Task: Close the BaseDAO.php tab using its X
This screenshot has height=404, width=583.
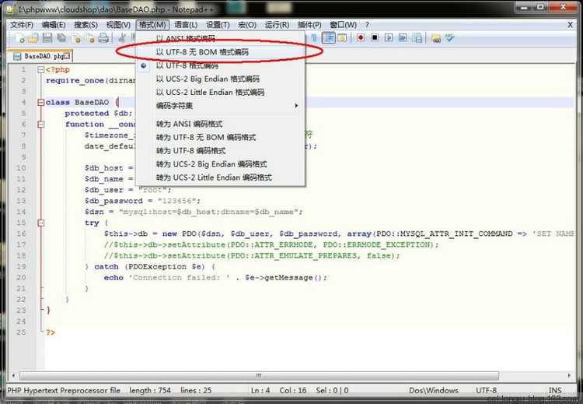Action: click(67, 55)
